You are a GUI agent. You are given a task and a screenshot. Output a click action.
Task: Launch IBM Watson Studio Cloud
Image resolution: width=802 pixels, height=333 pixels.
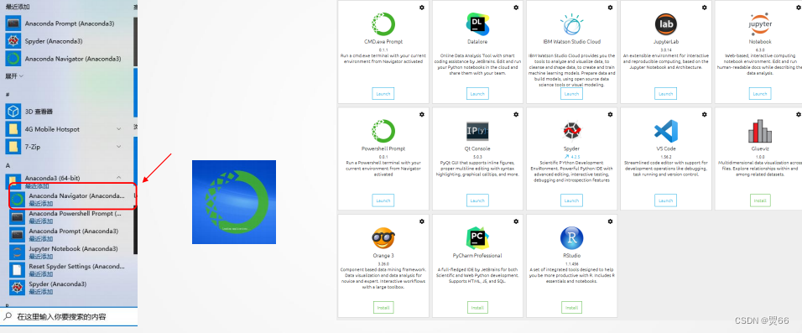point(571,94)
